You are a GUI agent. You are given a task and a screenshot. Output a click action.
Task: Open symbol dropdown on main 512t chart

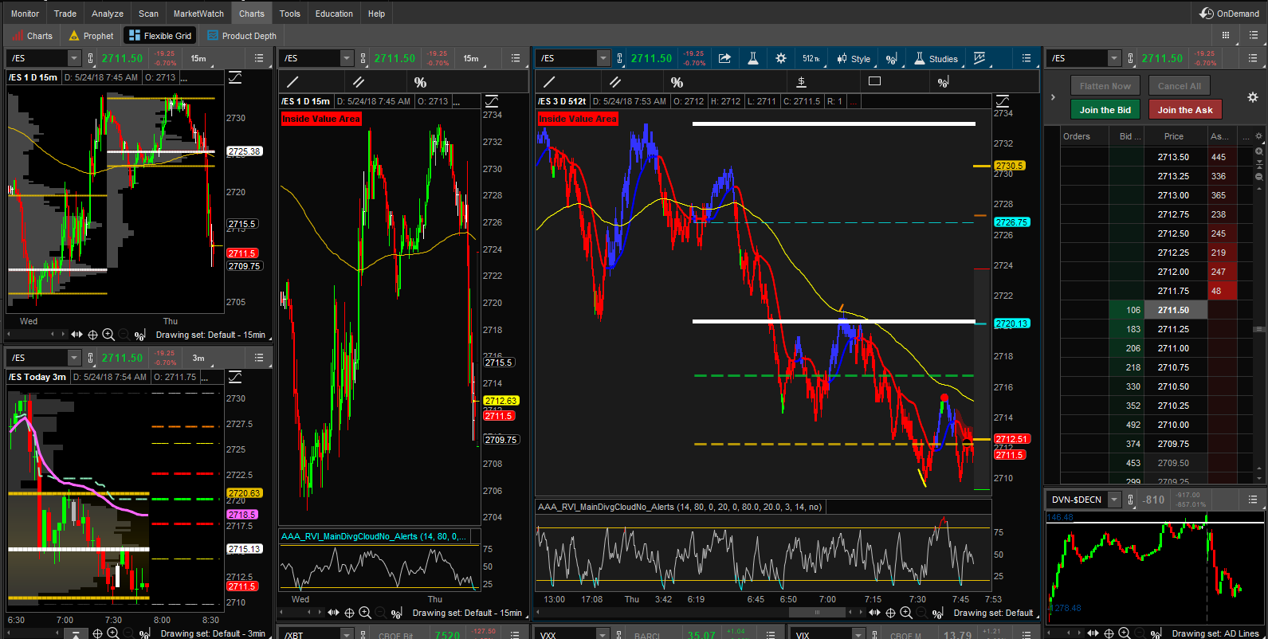point(603,58)
